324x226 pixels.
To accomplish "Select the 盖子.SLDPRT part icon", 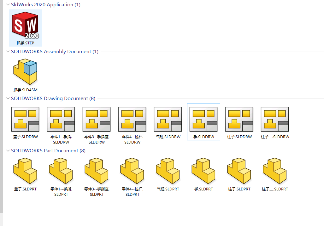I will 25,171.
